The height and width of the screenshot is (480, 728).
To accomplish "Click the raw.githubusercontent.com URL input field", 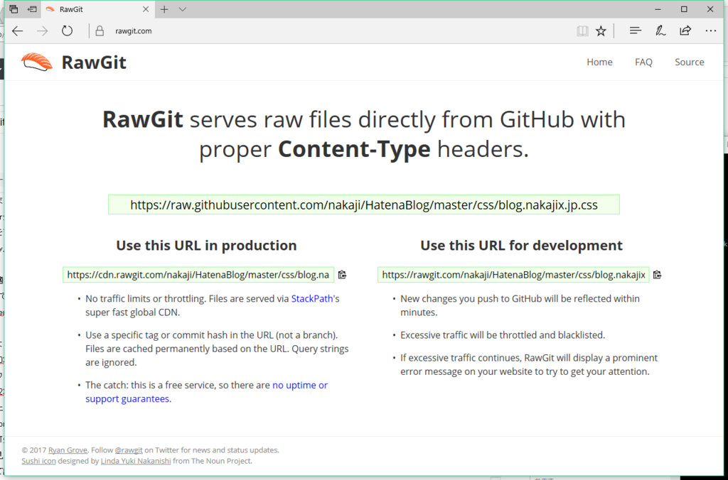I will (364, 204).
